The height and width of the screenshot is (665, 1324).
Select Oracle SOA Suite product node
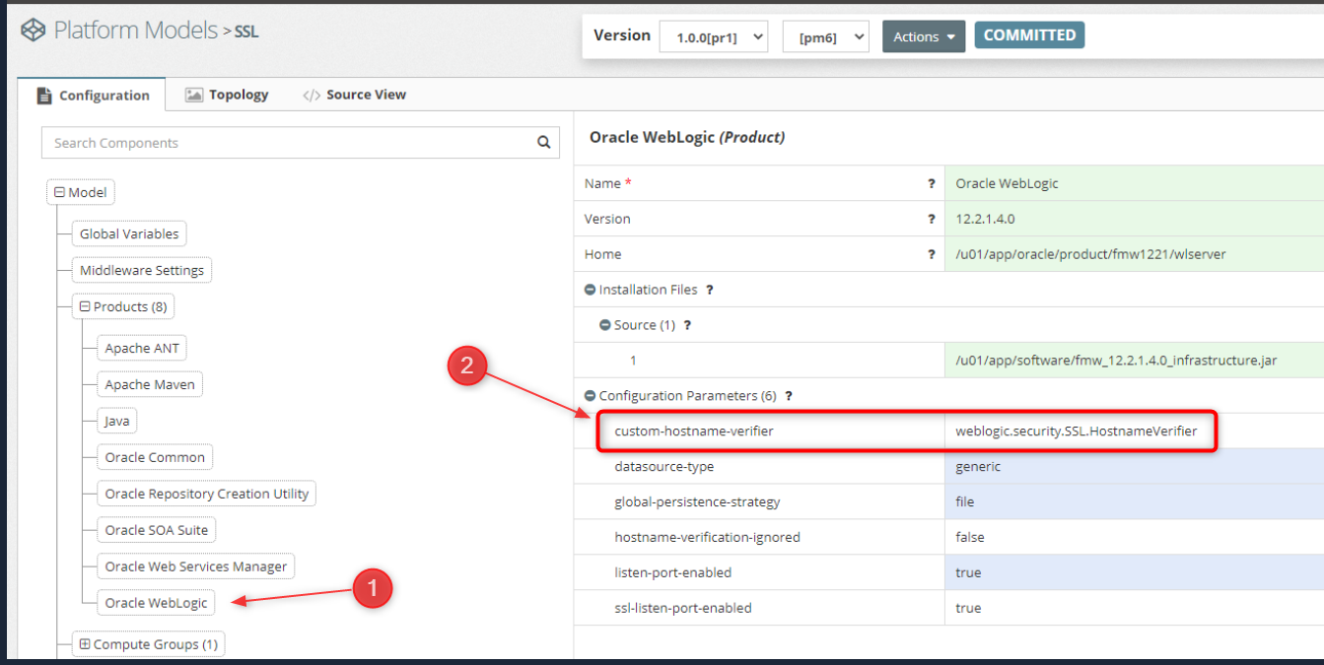pos(157,530)
